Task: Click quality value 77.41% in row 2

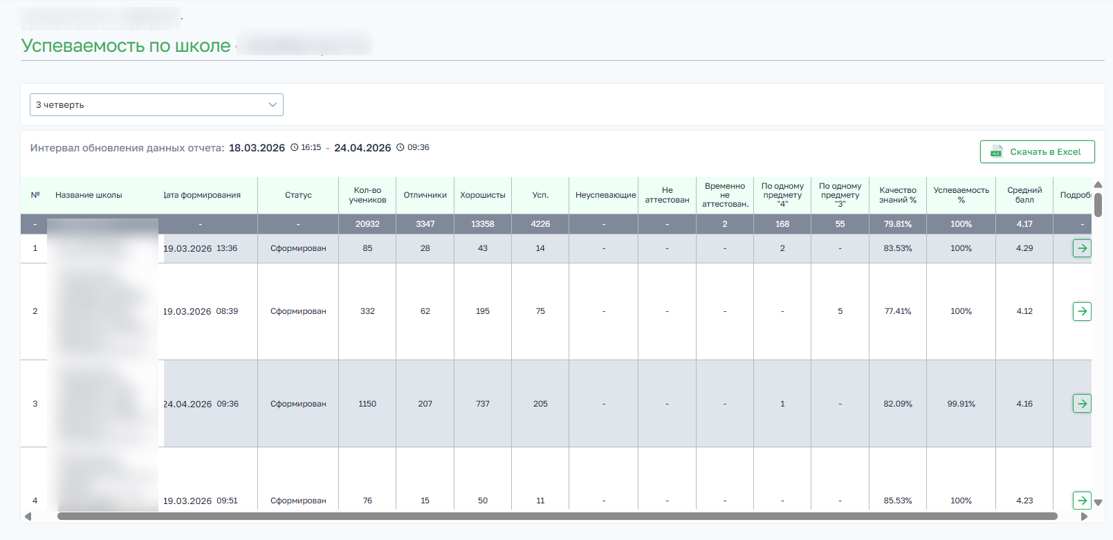Action: 898,311
